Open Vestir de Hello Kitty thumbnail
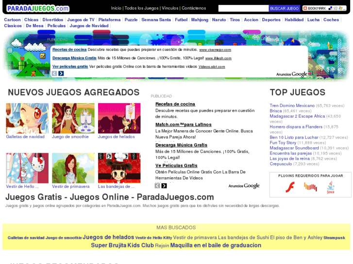The width and height of the screenshot is (353, 264). (27, 168)
